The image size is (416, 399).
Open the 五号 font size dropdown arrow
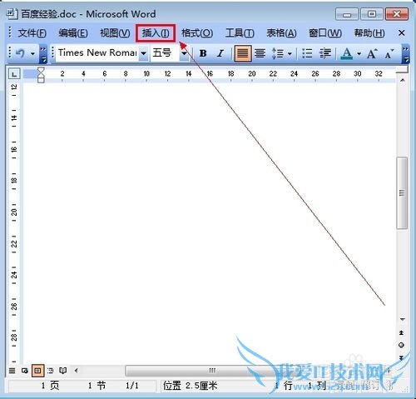184,53
